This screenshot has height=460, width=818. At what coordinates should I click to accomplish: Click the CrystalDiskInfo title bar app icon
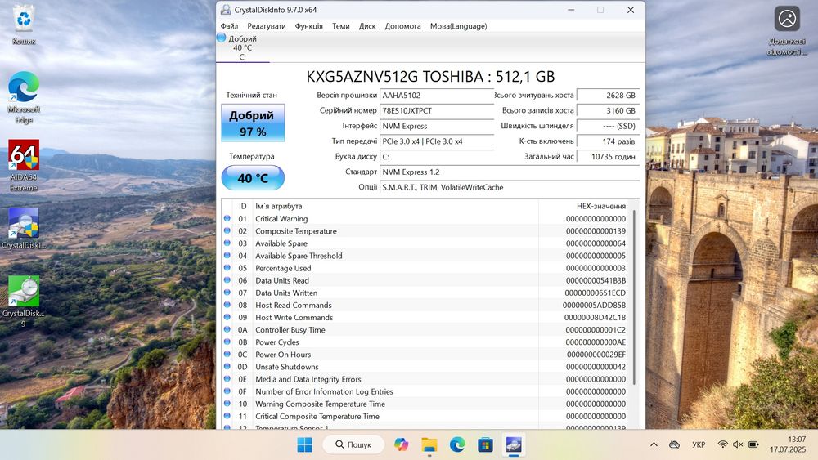tap(226, 9)
